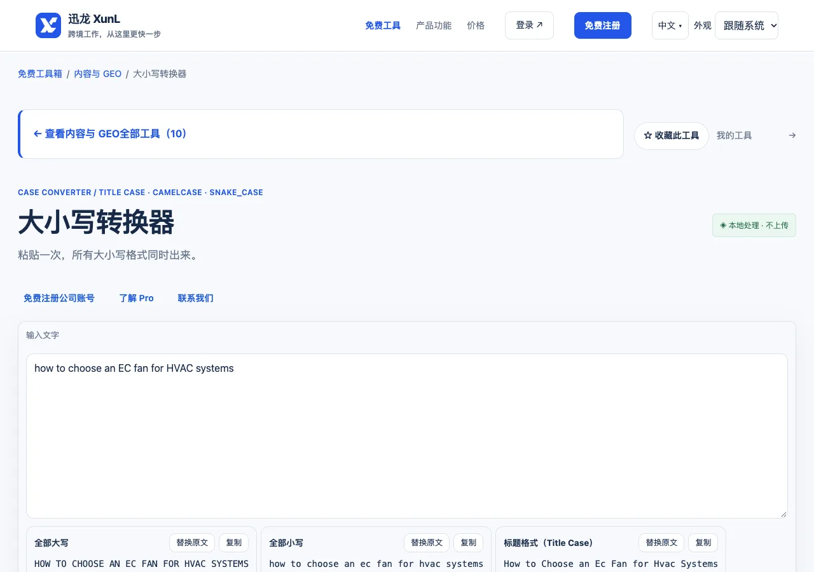Open the 产品功能 nav item
The image size is (814, 572).
click(434, 25)
